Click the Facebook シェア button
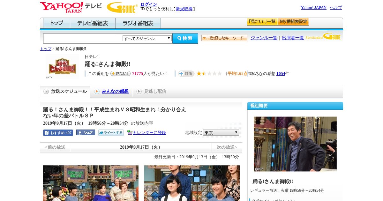 86,133
